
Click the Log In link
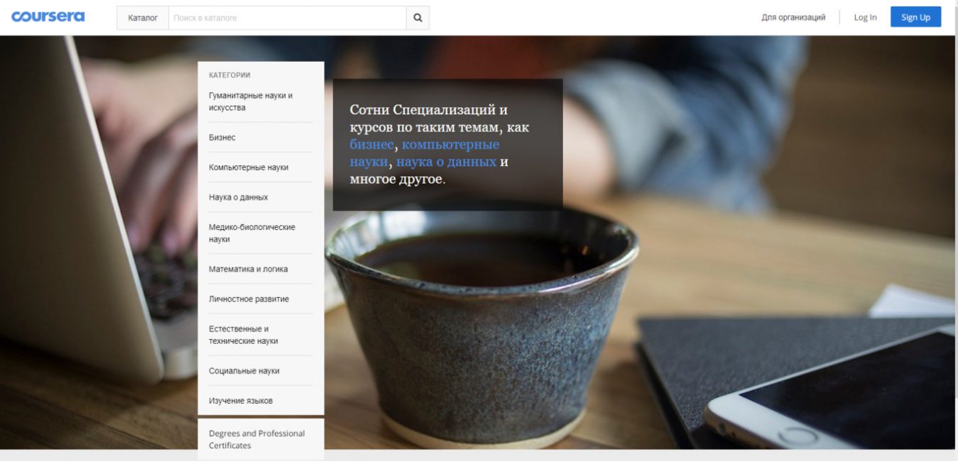(x=865, y=17)
